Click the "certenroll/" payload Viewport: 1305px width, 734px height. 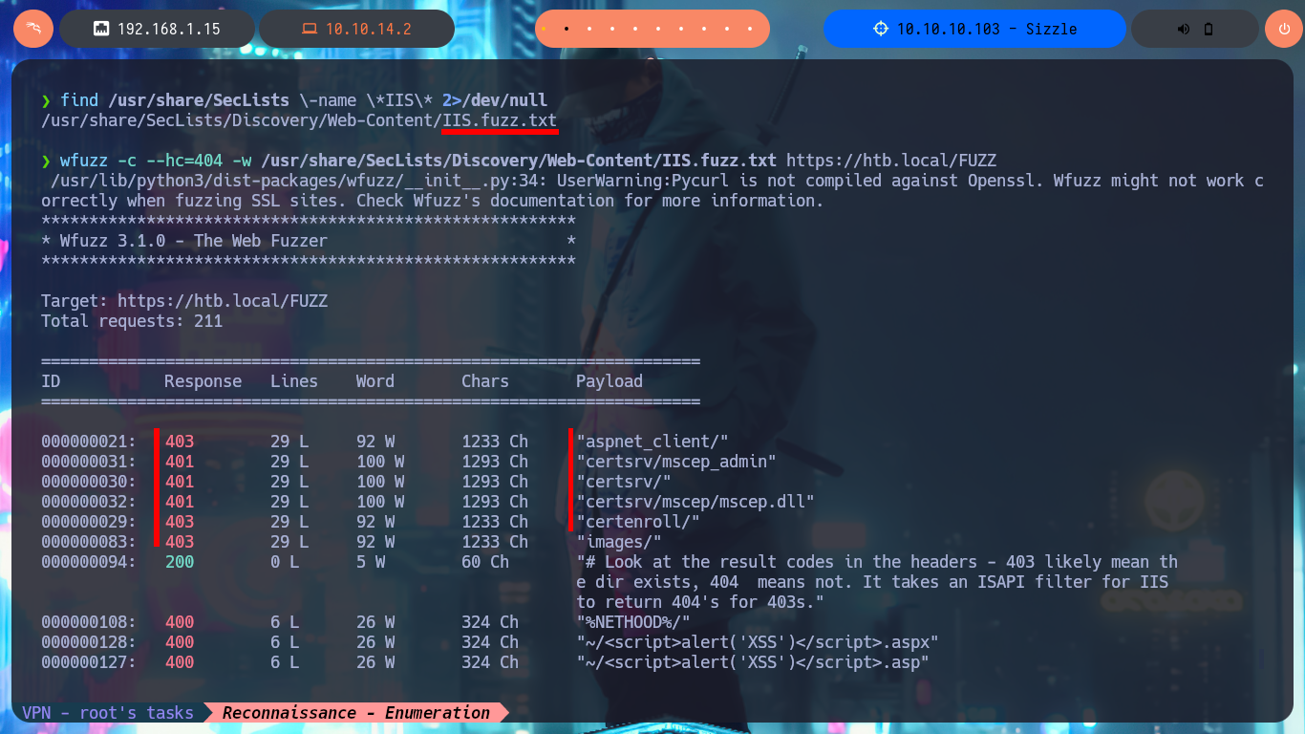tap(637, 522)
